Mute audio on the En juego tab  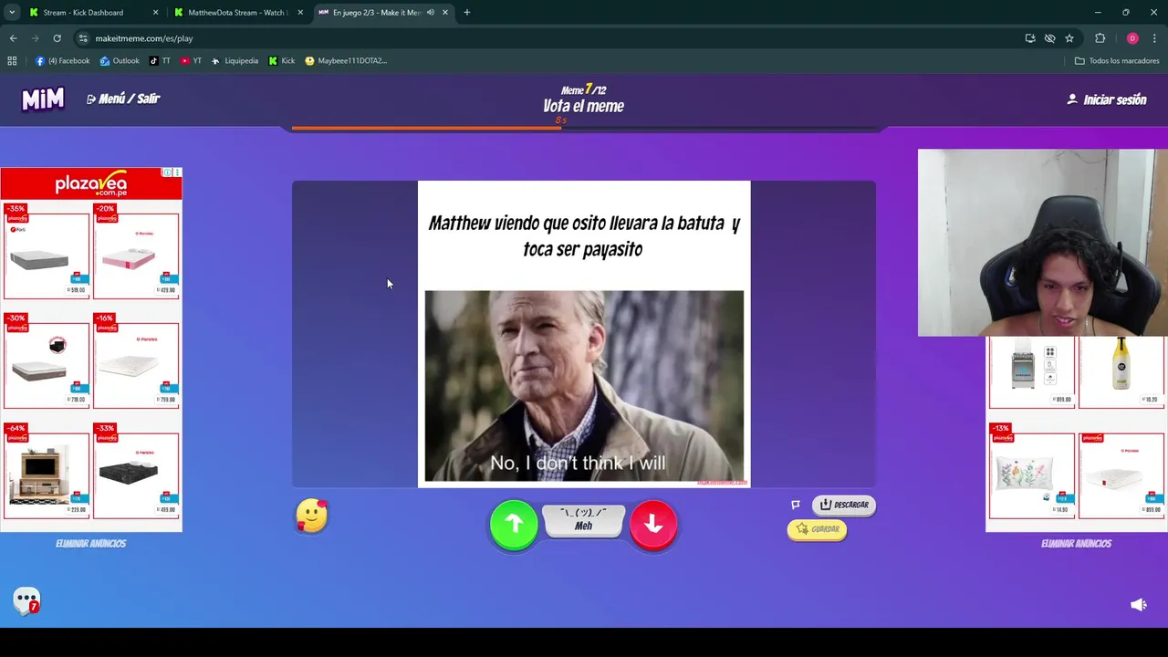coord(431,13)
